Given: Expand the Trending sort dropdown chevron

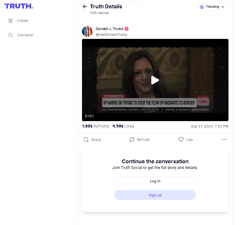Looking at the screenshot, I should tap(223, 7).
